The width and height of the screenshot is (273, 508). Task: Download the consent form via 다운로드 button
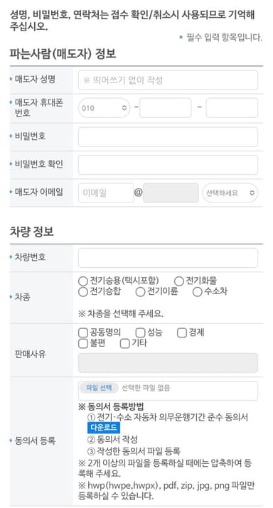click(x=104, y=428)
